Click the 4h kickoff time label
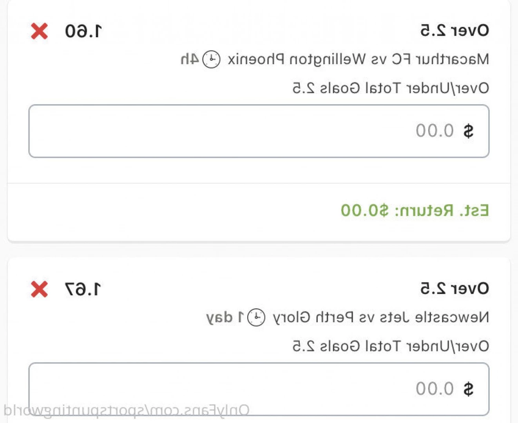Screen dimensions: 518x423 coord(190,60)
